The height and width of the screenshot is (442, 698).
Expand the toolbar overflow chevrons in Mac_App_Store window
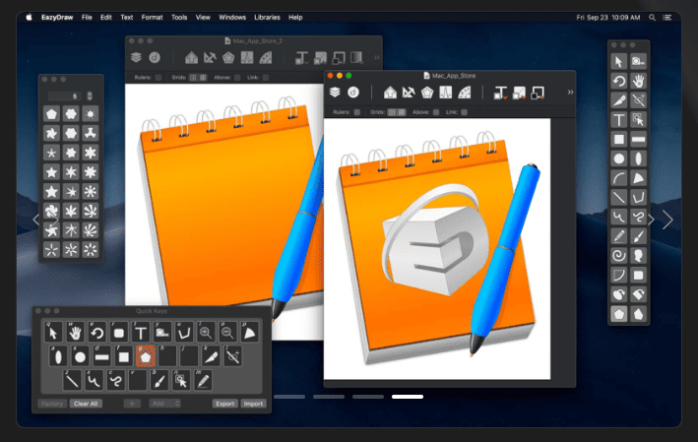point(570,93)
